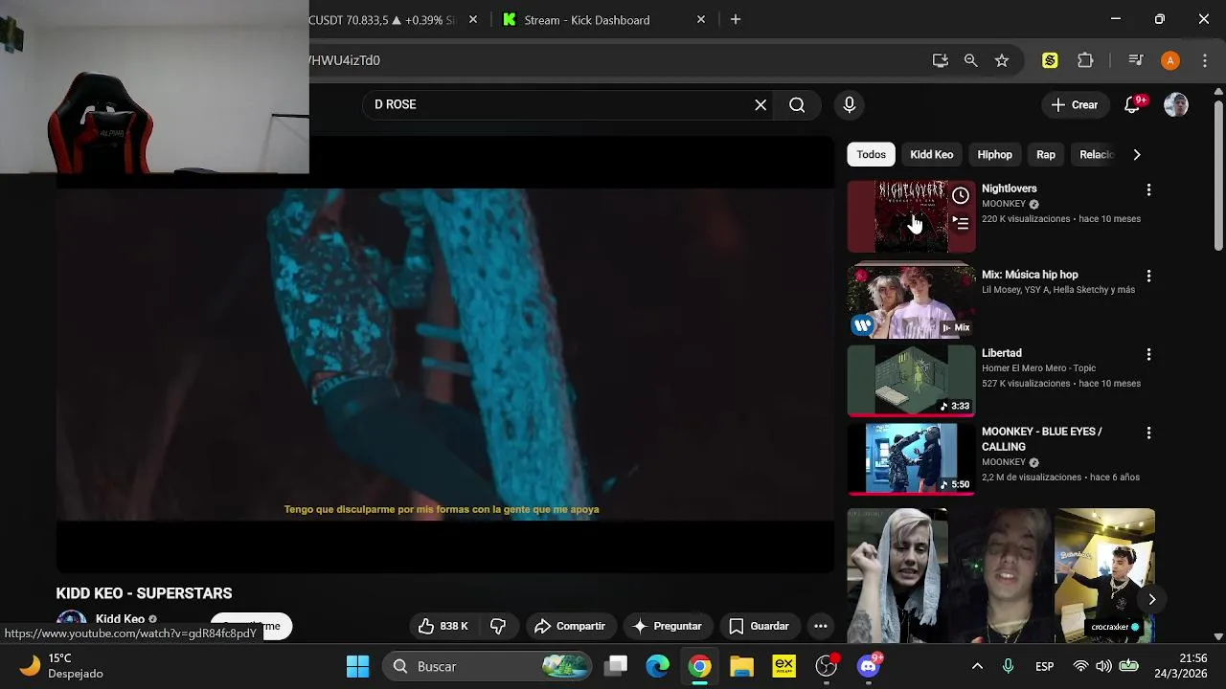Open YouTube notifications bell

(1132, 104)
